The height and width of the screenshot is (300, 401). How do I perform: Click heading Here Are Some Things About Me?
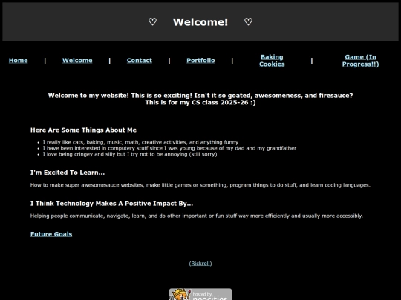pos(83,130)
